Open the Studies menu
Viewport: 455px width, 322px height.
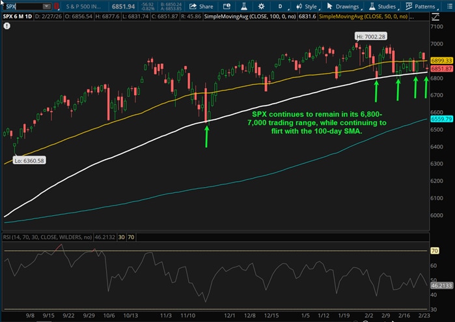click(383, 7)
